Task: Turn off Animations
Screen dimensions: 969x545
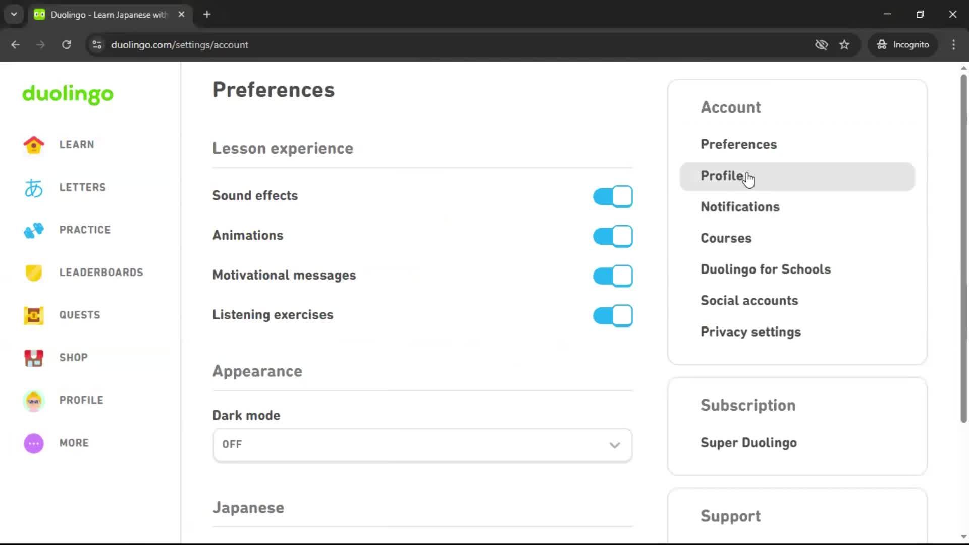Action: [x=612, y=236]
